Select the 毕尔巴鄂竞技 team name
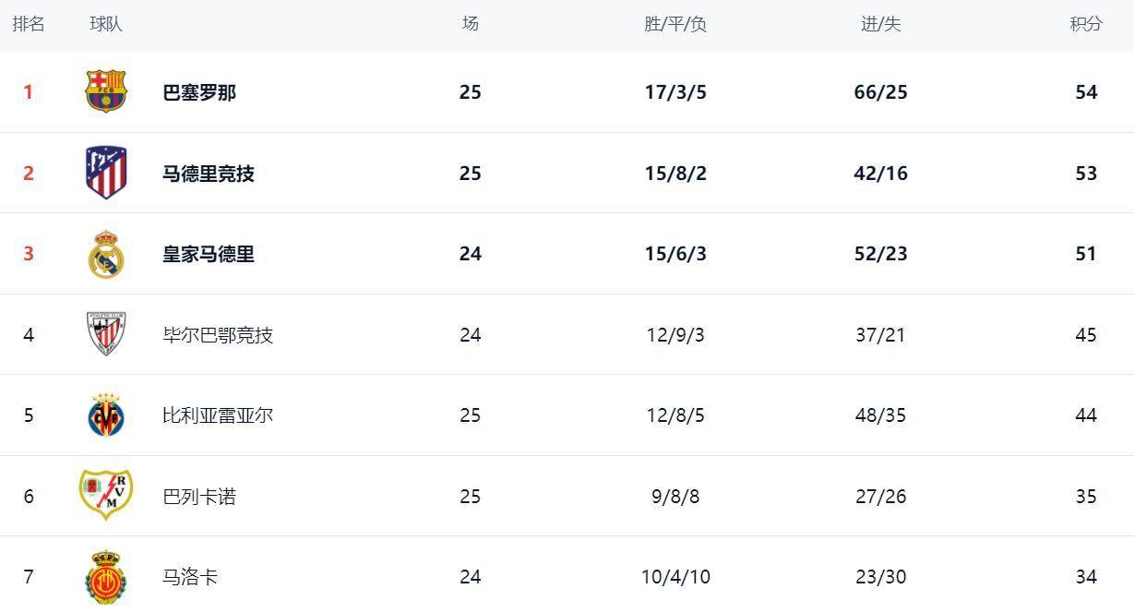 pyautogui.click(x=218, y=335)
